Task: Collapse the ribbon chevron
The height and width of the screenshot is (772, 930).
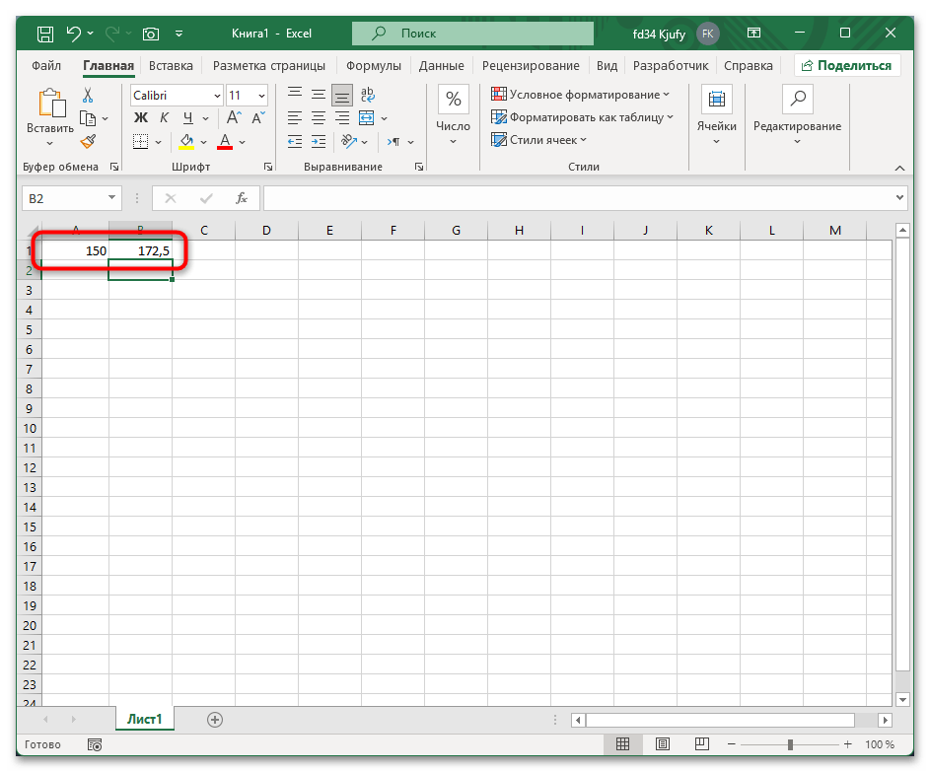Action: (x=899, y=169)
